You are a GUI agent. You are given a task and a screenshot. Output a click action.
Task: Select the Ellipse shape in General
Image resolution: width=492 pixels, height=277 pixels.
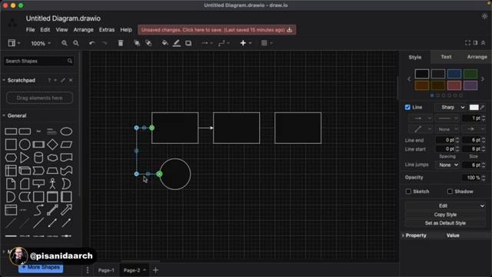pyautogui.click(x=66, y=132)
